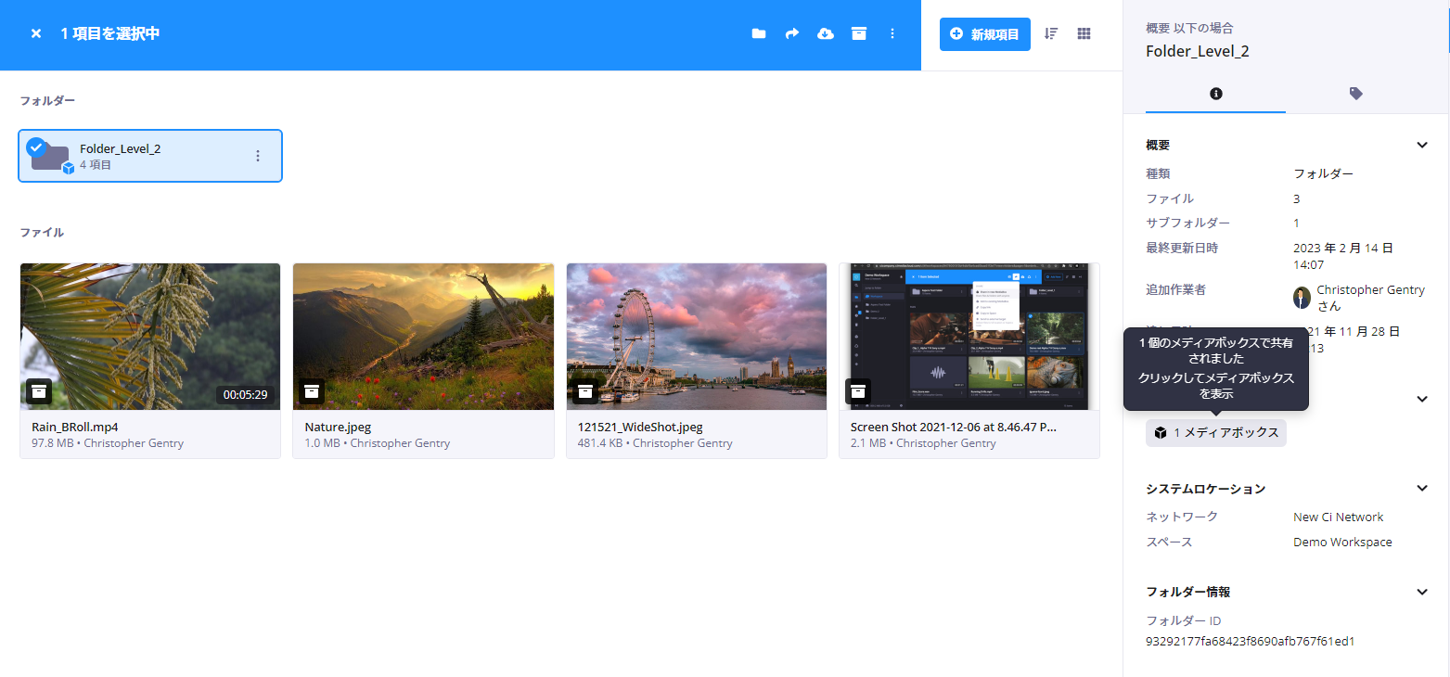
Task: Switch to the info tab in details panel
Action: [x=1215, y=94]
